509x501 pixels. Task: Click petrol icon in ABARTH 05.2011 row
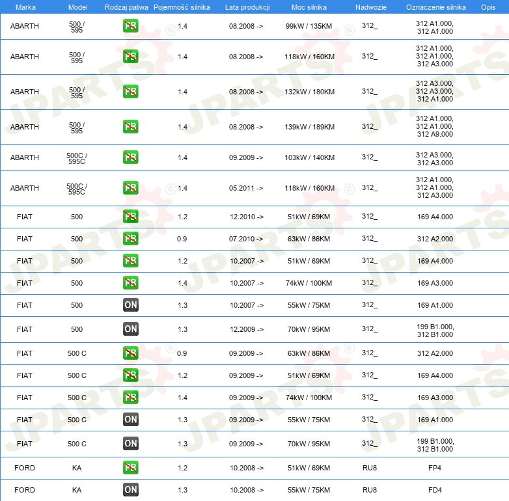(x=131, y=187)
